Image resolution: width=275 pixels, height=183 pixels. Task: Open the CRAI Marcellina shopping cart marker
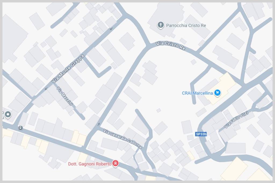point(218,93)
